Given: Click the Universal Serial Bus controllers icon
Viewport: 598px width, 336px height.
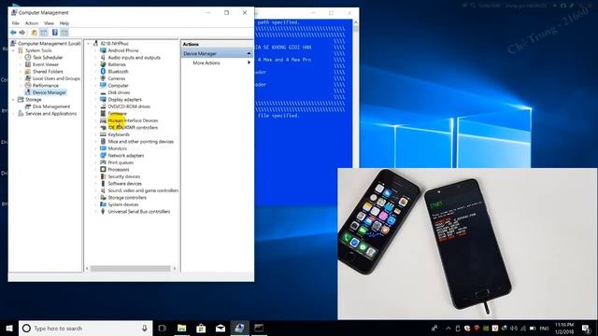Looking at the screenshot, I should [x=103, y=212].
